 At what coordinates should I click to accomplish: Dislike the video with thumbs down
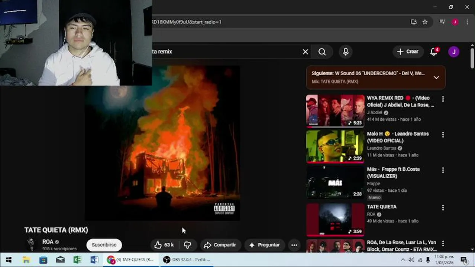[x=188, y=245]
